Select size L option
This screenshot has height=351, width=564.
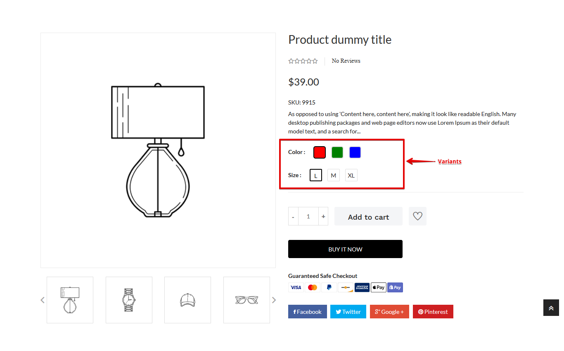[x=316, y=175]
